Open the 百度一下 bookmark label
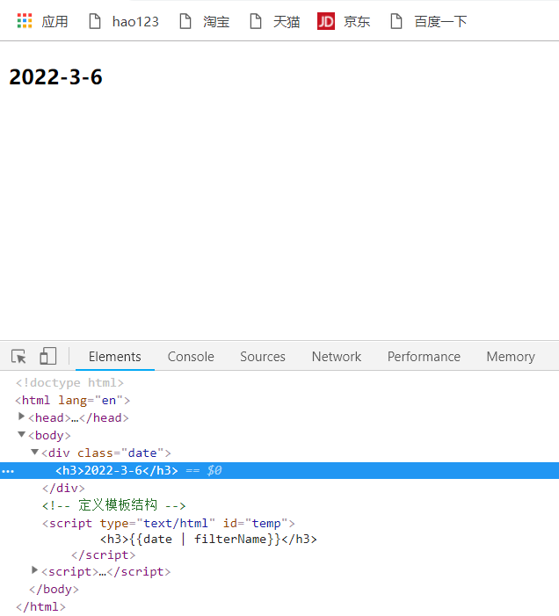 click(x=440, y=21)
